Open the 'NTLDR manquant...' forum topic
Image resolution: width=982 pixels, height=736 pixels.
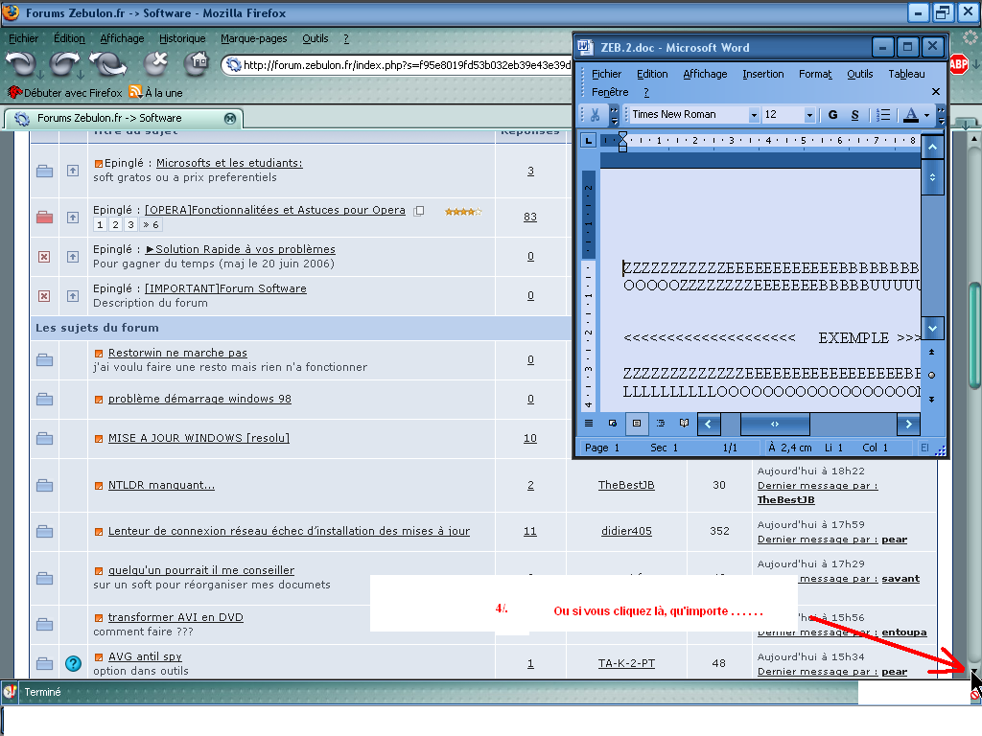pyautogui.click(x=161, y=485)
